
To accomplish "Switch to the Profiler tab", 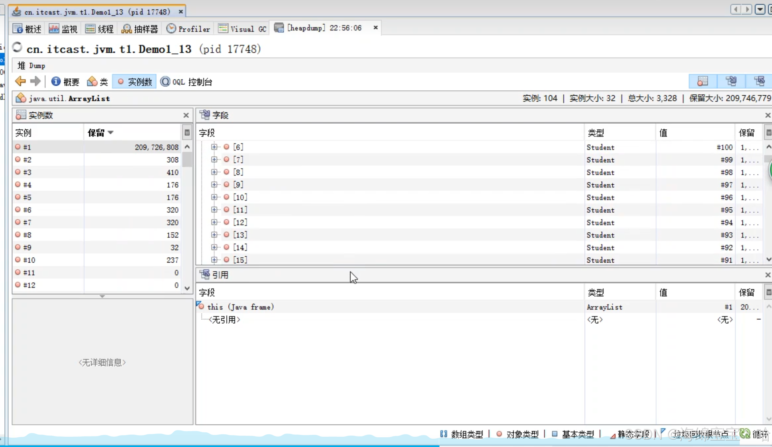I will tap(188, 29).
